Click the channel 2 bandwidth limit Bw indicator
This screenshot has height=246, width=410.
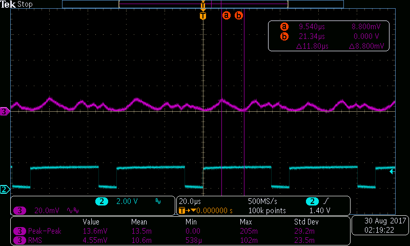pos(158,201)
